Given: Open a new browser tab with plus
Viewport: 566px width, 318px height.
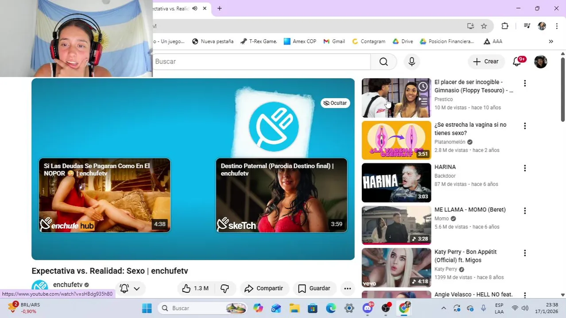Looking at the screenshot, I should (220, 8).
